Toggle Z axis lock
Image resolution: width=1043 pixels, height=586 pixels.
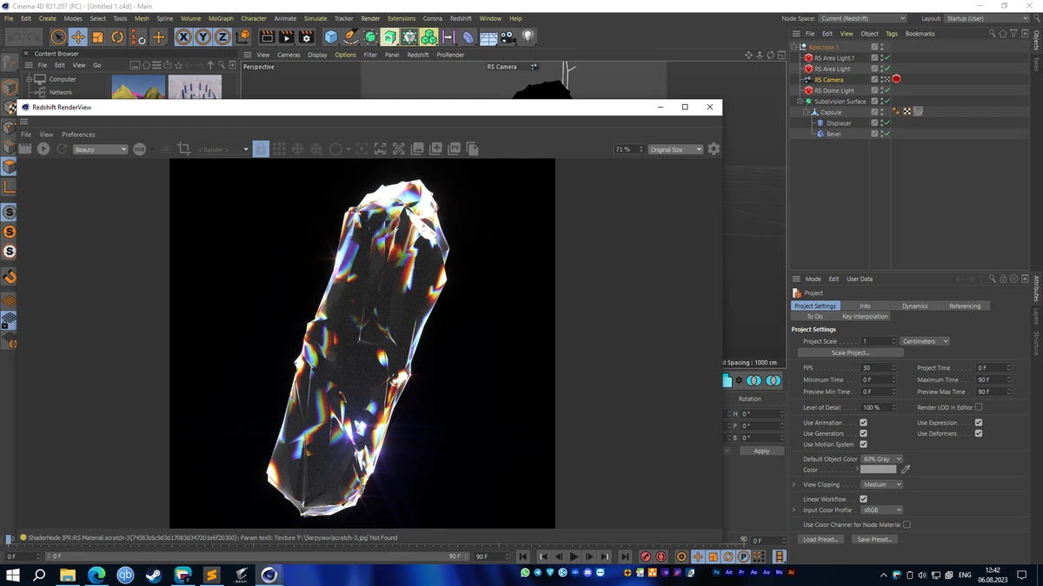[x=223, y=37]
